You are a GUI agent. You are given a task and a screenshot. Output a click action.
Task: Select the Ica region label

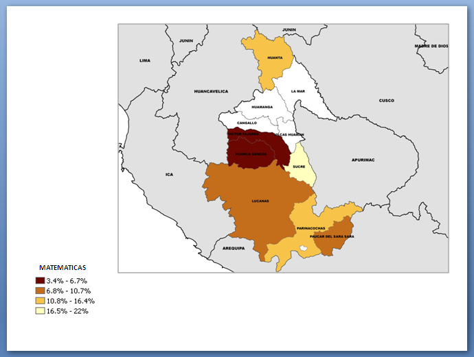pos(170,175)
